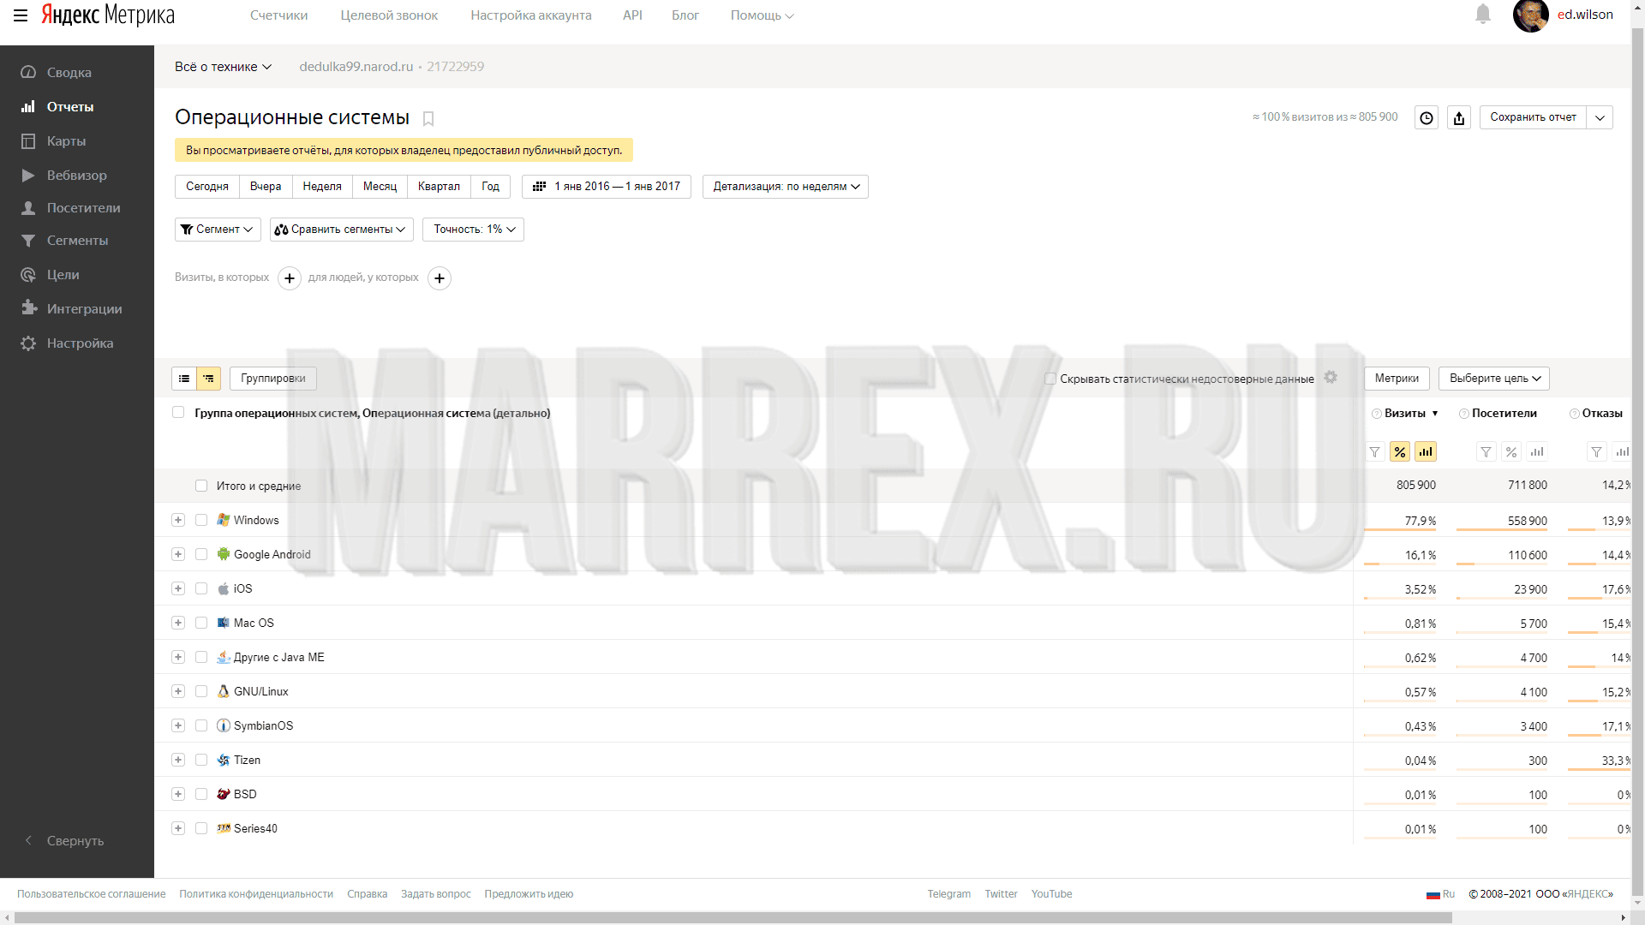Switch language with the Ru flag

pyautogui.click(x=1440, y=894)
